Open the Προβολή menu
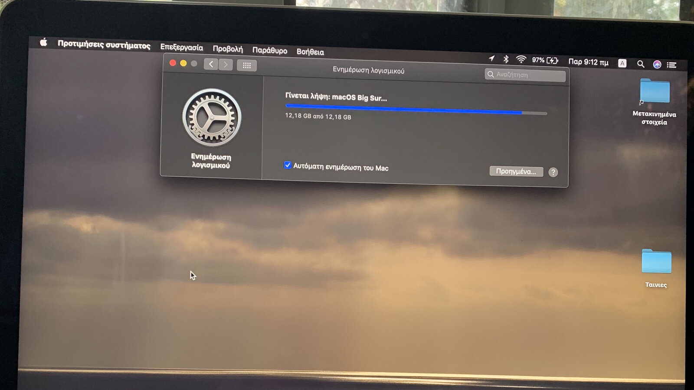The image size is (694, 390). click(x=228, y=49)
